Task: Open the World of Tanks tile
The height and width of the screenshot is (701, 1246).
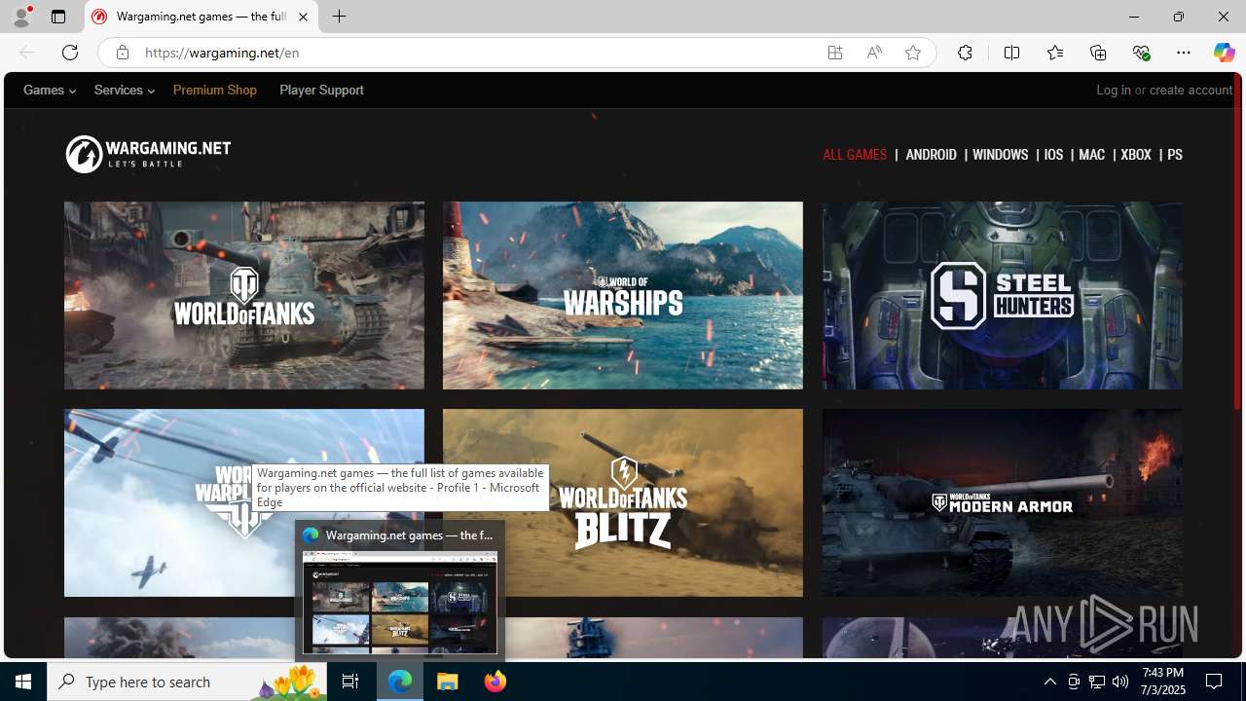Action: (244, 295)
